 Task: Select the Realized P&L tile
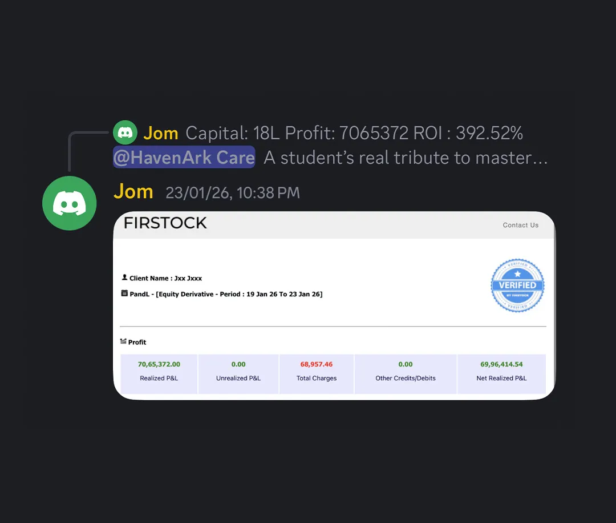159,373
